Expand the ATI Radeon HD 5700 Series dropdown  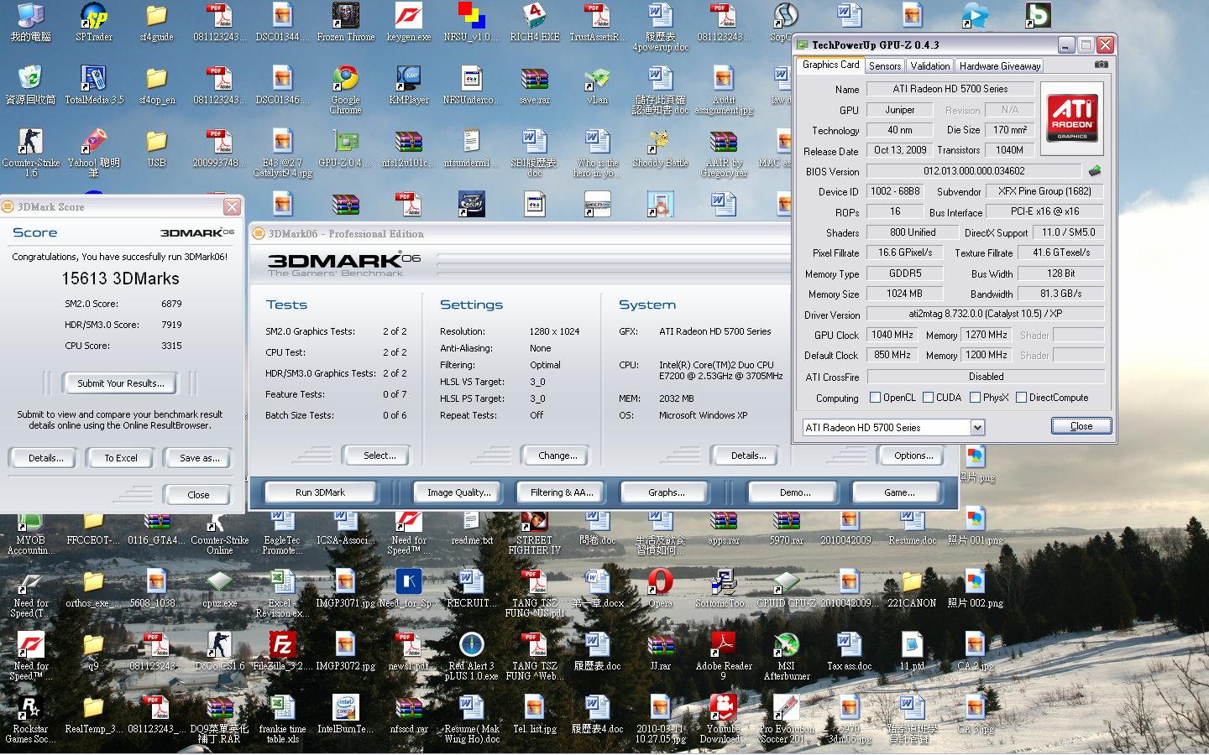(x=977, y=428)
